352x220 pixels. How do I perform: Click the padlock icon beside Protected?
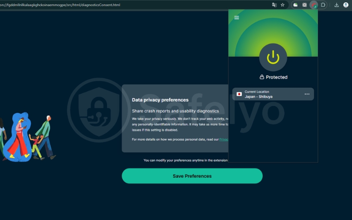262,77
